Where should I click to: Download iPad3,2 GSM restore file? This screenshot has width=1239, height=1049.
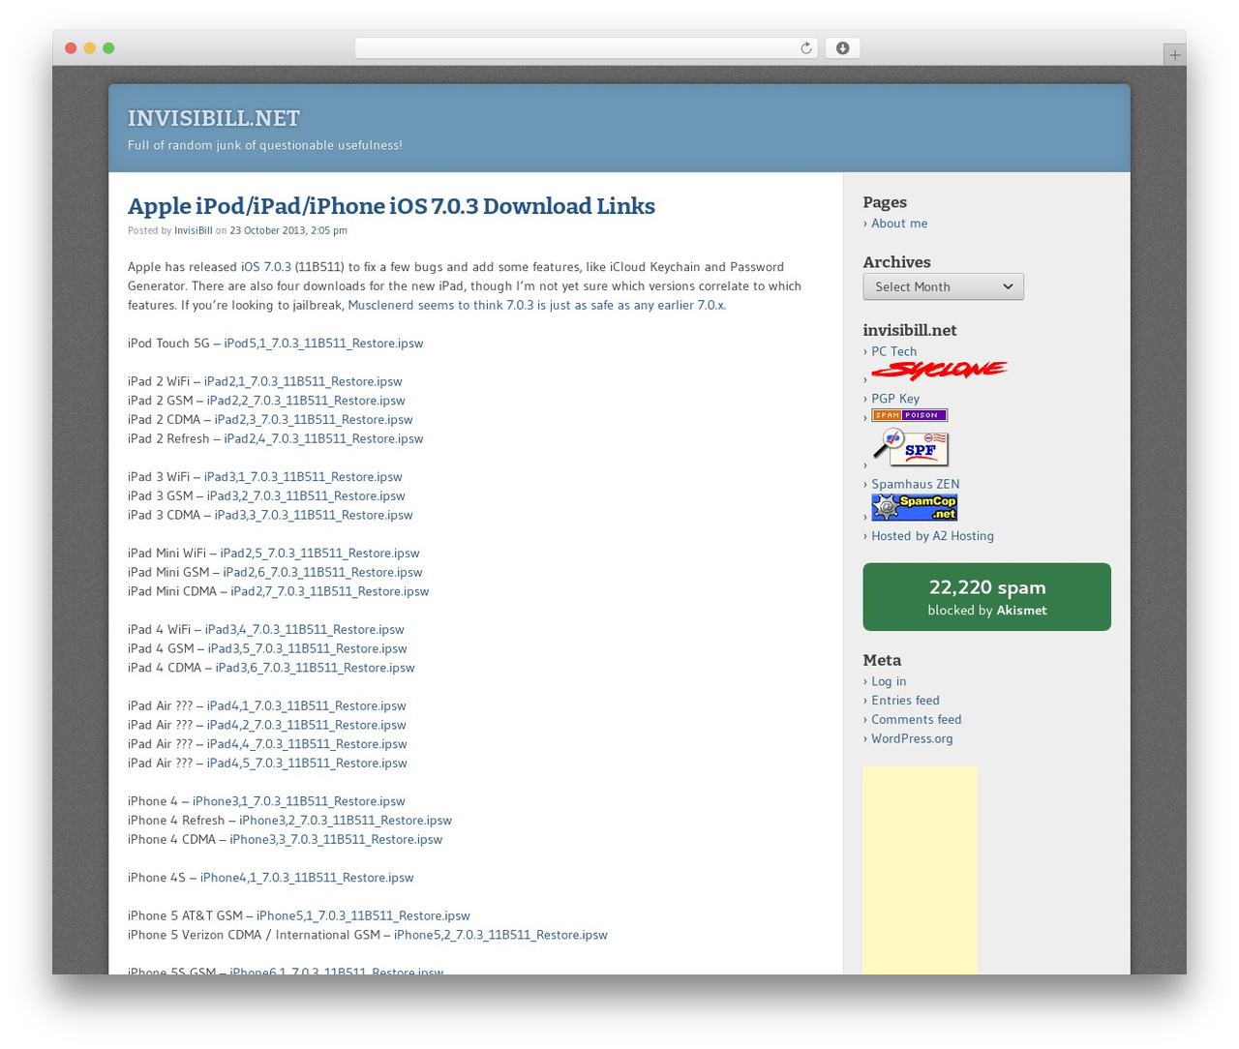pyautogui.click(x=306, y=495)
